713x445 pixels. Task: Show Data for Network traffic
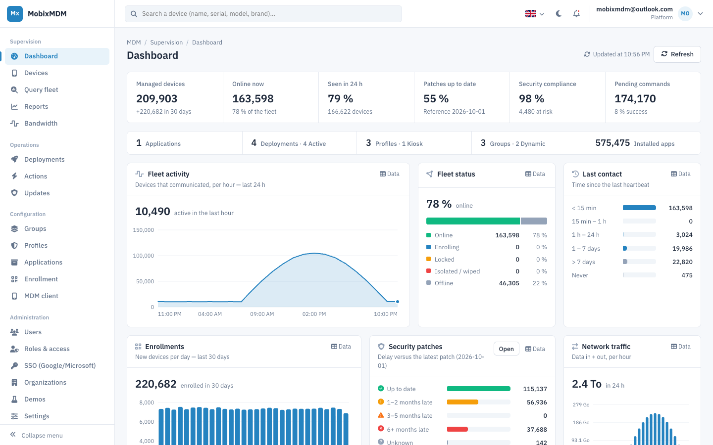point(681,347)
